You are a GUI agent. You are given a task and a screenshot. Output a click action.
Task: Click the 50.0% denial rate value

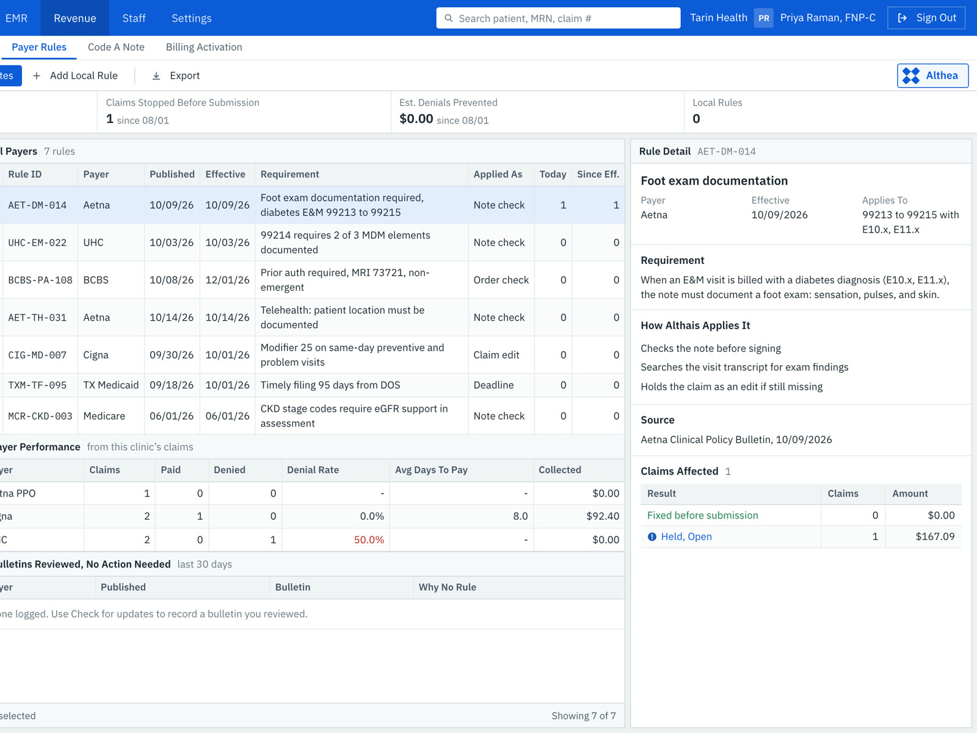(369, 540)
